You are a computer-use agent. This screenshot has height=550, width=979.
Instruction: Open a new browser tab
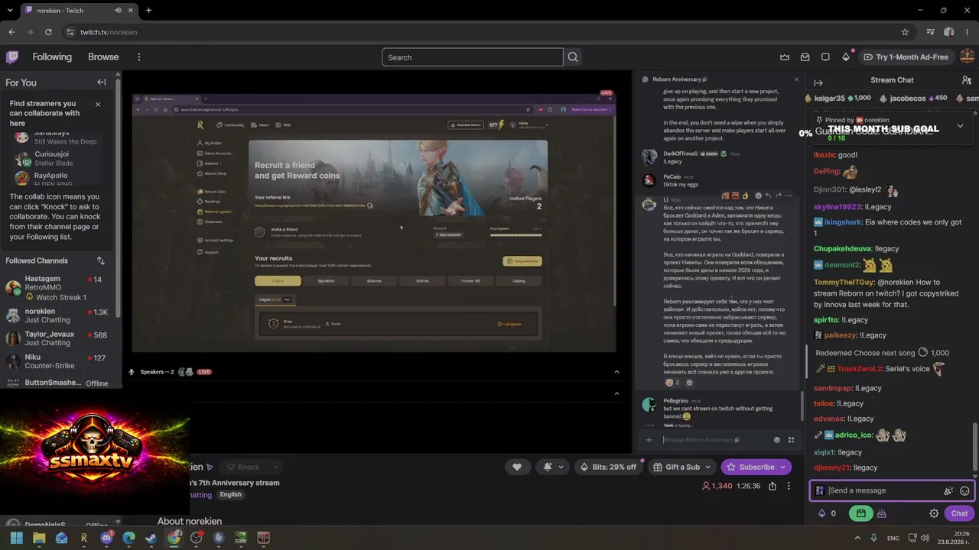coord(148,10)
